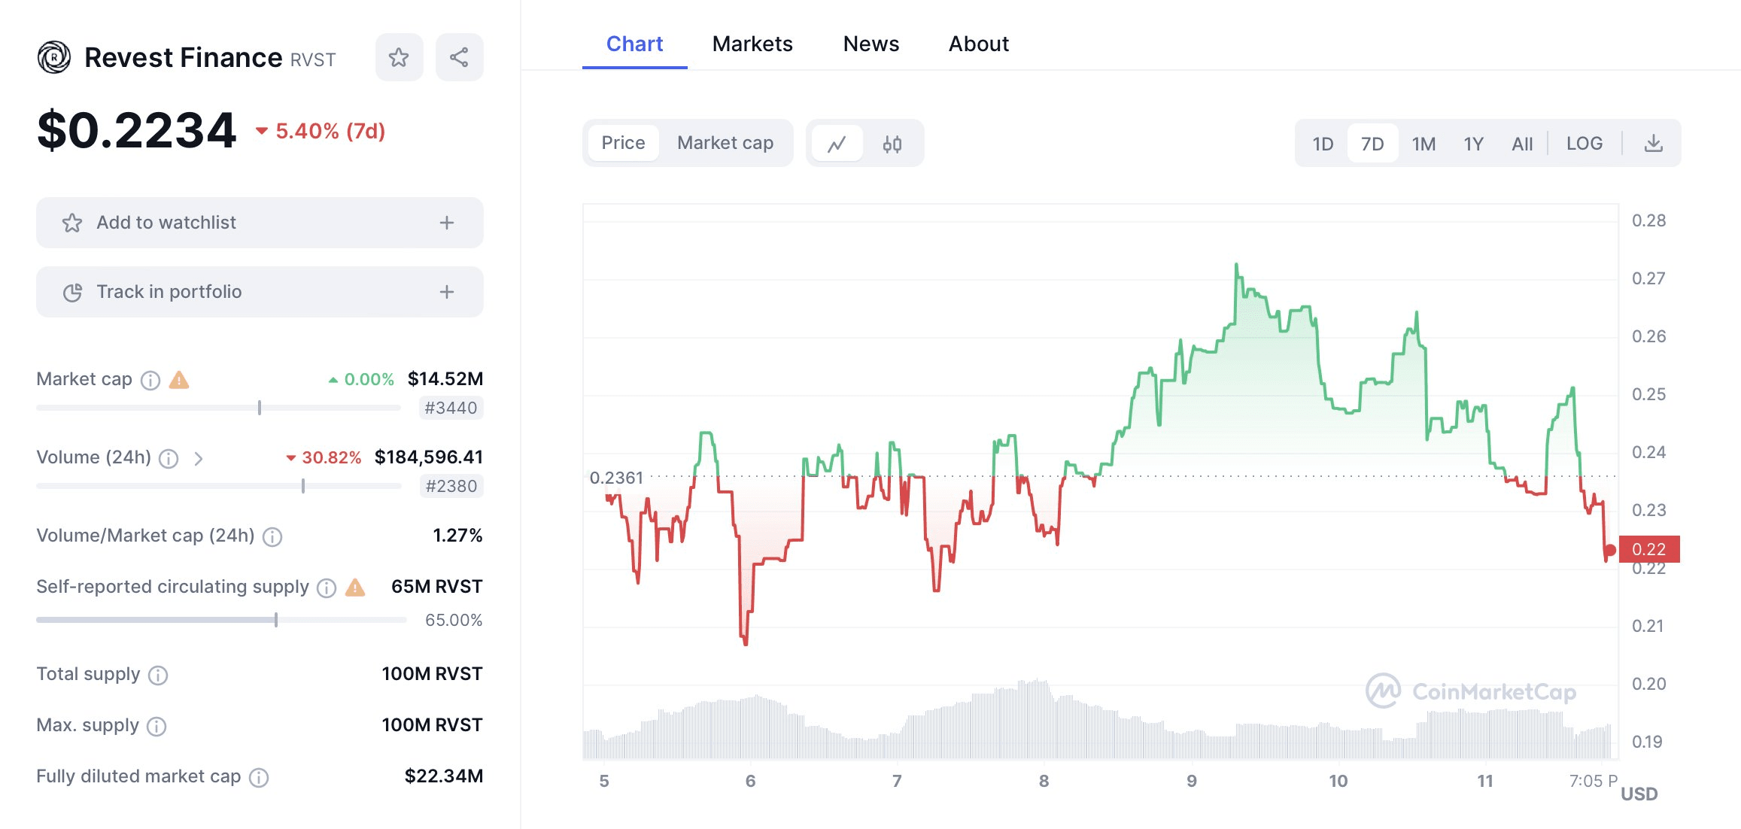
Task: Open the Markets tab
Action: click(x=752, y=44)
